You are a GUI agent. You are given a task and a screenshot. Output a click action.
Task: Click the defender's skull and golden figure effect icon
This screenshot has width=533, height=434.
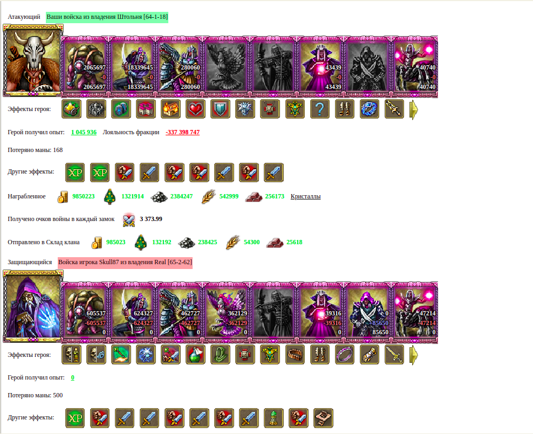click(x=71, y=355)
